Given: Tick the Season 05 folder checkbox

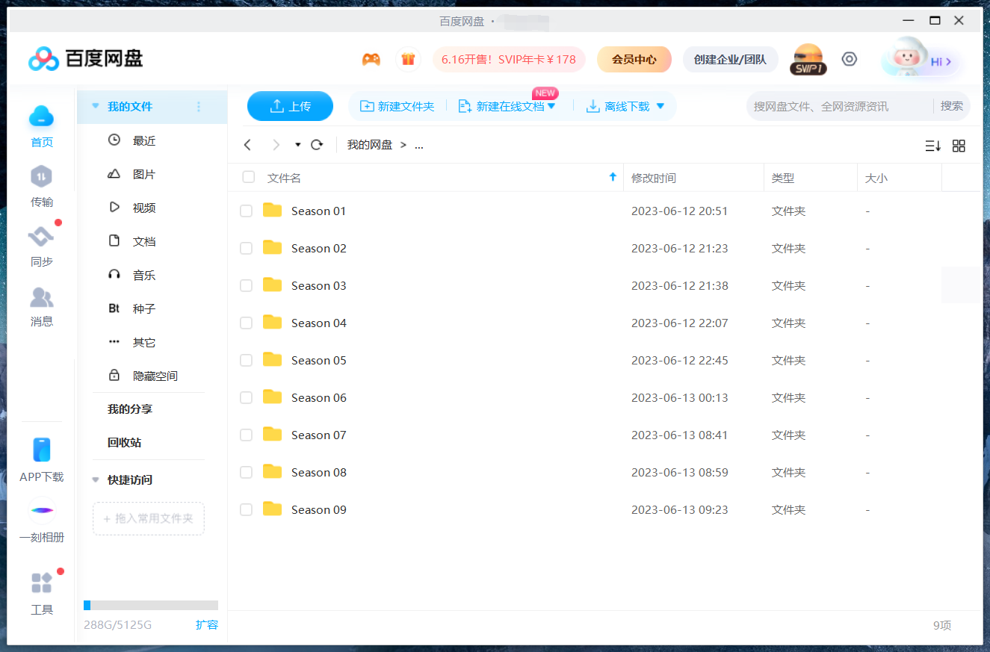Looking at the screenshot, I should pyautogui.click(x=246, y=361).
